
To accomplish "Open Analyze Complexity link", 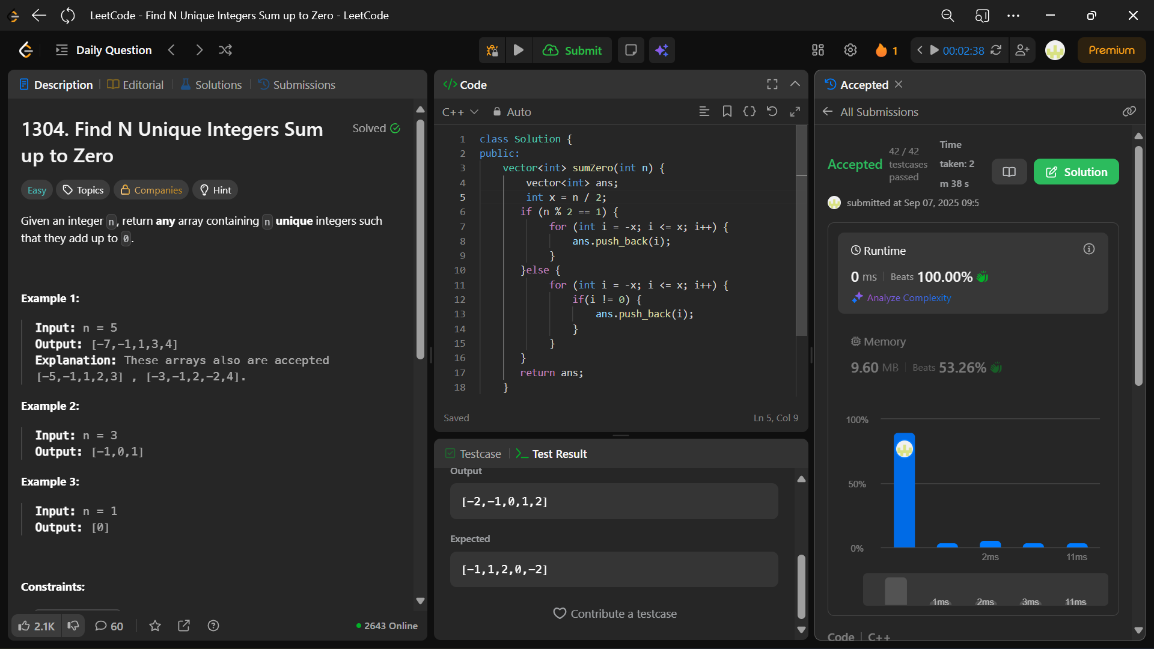I will [x=908, y=298].
